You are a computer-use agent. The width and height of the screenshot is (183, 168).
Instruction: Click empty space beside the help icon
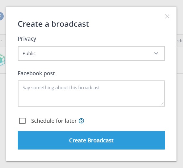coord(123,121)
